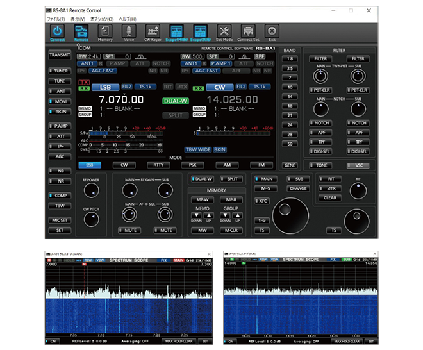Close the MAIN spectrum scope window
This screenshot has width=423, height=350.
[209, 254]
